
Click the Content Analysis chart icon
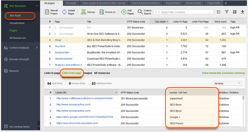tap(6, 48)
